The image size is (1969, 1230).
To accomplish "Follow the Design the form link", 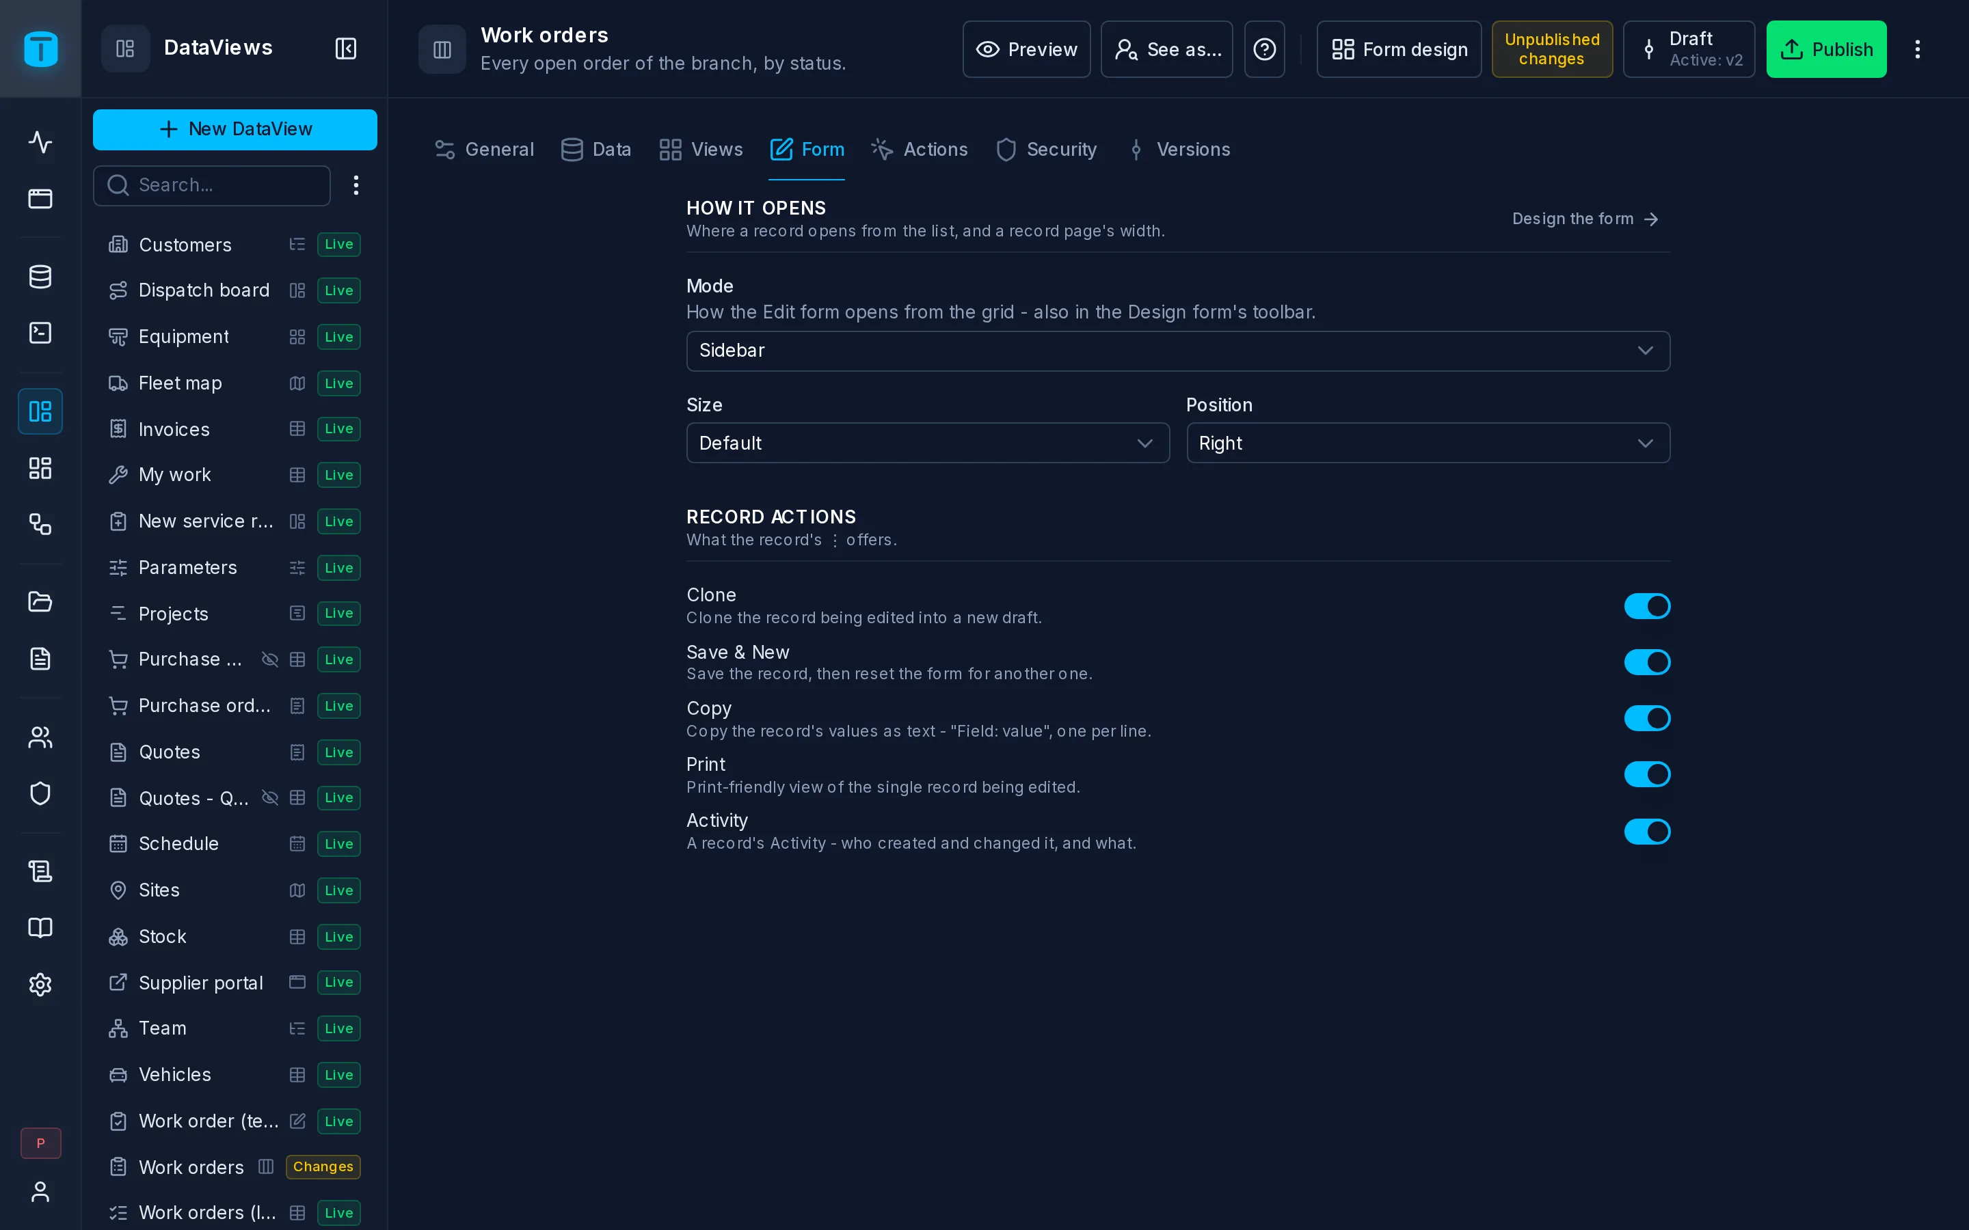I will click(1585, 219).
